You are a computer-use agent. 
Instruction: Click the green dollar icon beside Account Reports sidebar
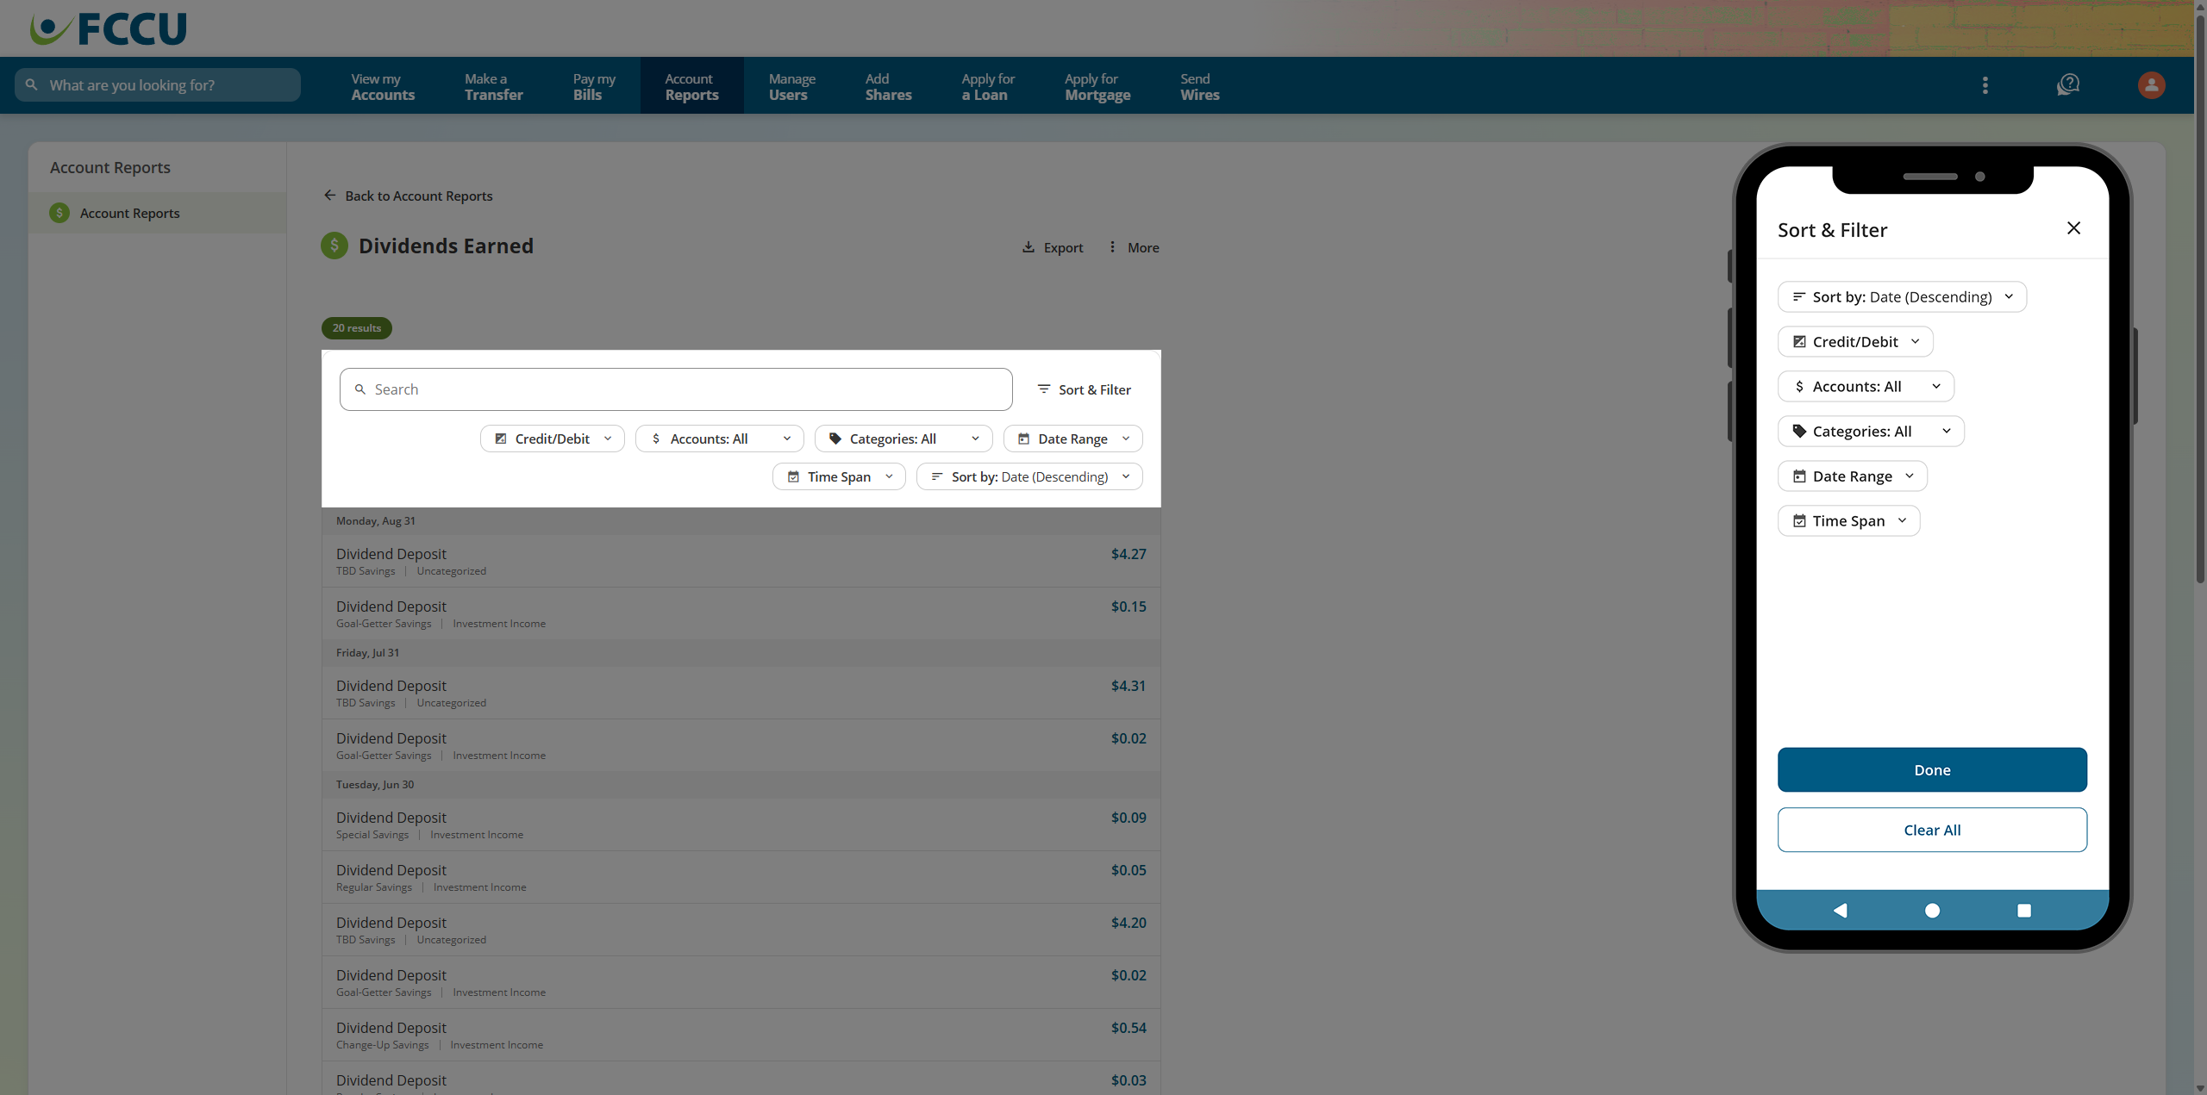[x=59, y=213]
